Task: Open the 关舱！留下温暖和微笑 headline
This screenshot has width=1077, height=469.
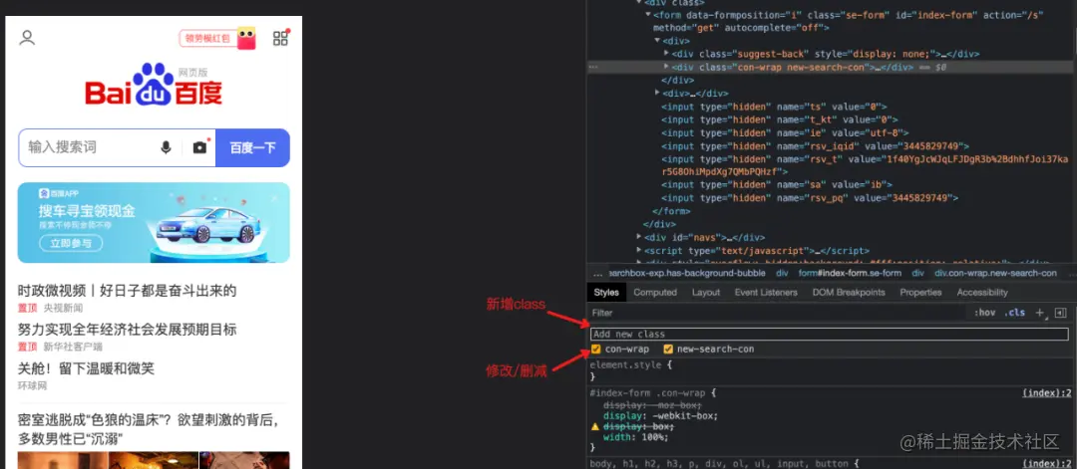Action: pos(86,368)
